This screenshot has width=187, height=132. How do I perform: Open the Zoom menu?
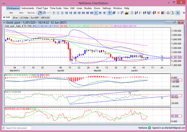point(97,8)
